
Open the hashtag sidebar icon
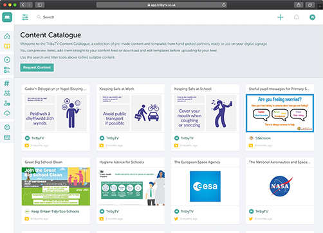[7, 83]
